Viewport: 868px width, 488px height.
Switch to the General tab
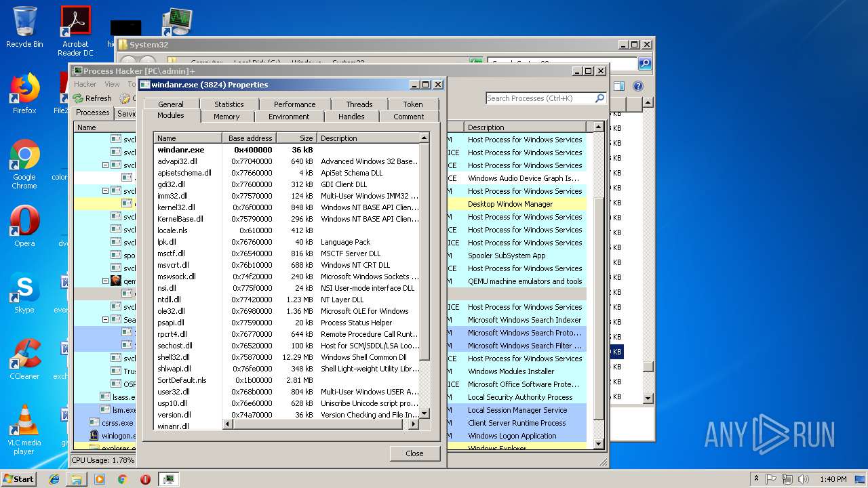coord(171,104)
